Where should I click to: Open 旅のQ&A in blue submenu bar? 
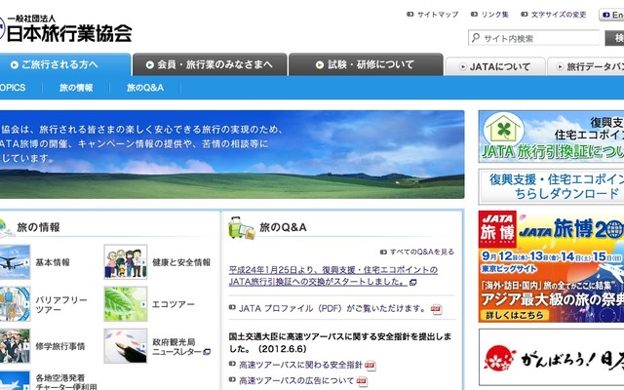tap(145, 88)
